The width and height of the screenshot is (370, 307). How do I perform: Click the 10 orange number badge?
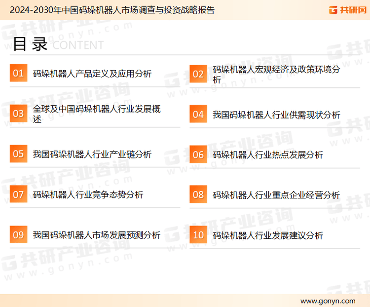[198, 235]
